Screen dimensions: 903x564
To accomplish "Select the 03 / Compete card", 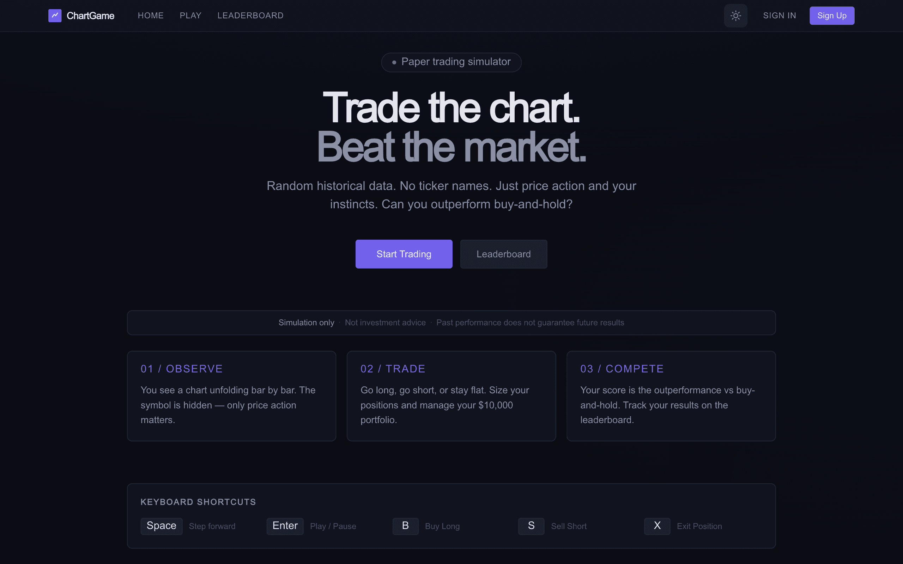I will tap(671, 396).
